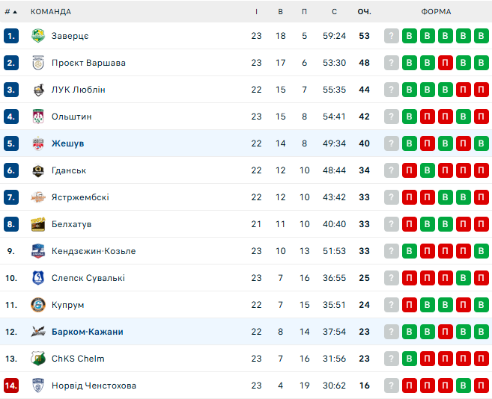Open the Барком-Кажани team link
The image size is (492, 399).
point(87,332)
